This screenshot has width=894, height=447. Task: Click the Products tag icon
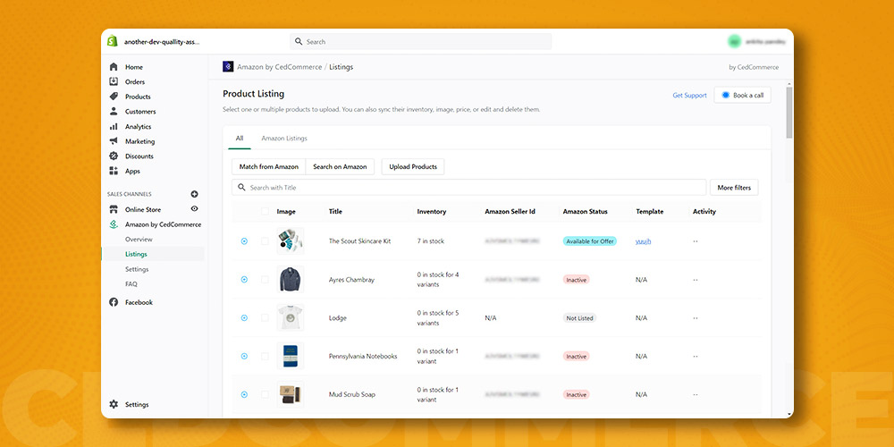click(114, 97)
